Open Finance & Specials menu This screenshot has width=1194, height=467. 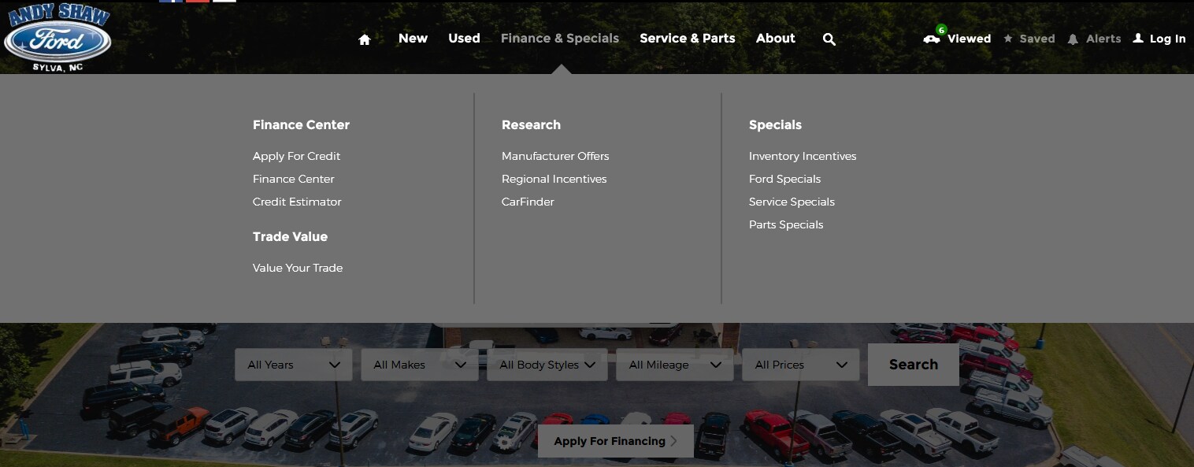[x=560, y=38]
